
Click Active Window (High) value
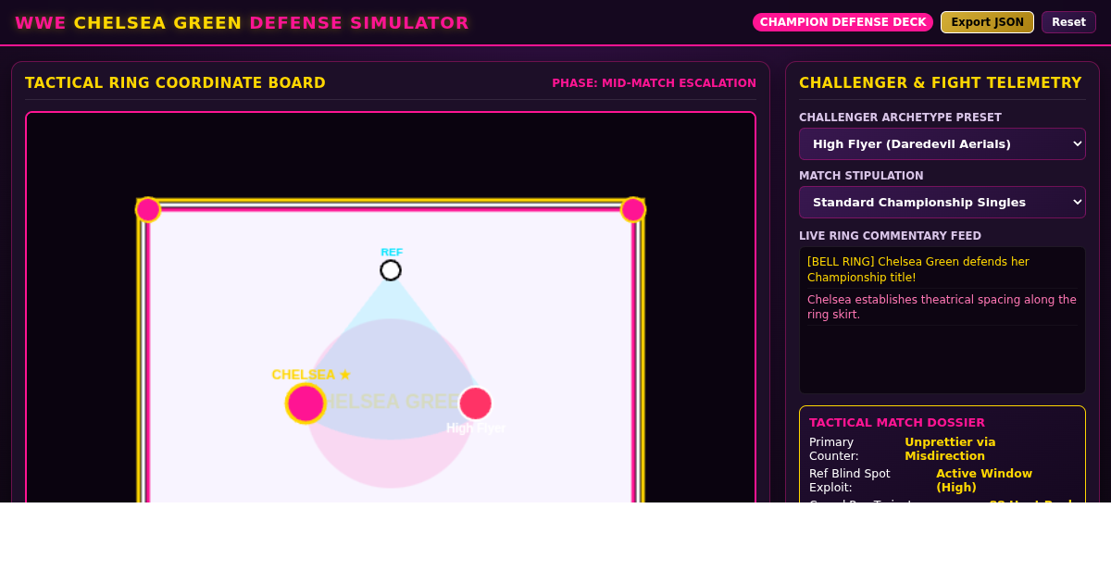984,480
